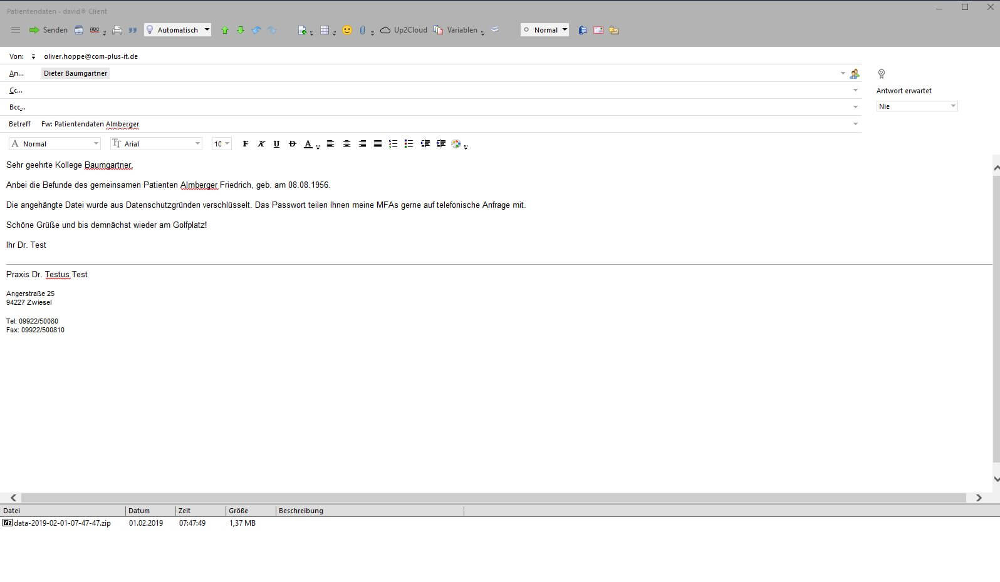The height and width of the screenshot is (582, 1000).
Task: Open the hamburger menu in the toolbar
Action: pos(16,30)
